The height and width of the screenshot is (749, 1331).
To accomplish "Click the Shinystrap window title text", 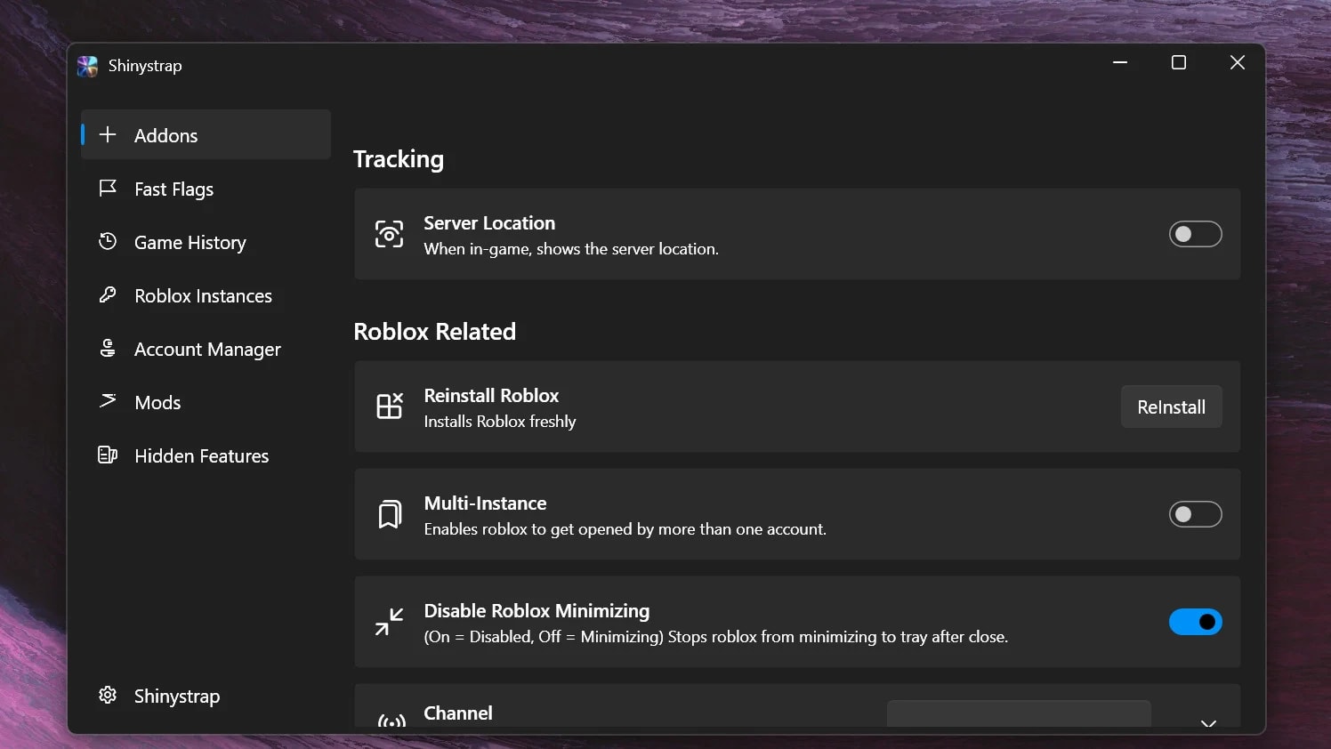I will (145, 66).
